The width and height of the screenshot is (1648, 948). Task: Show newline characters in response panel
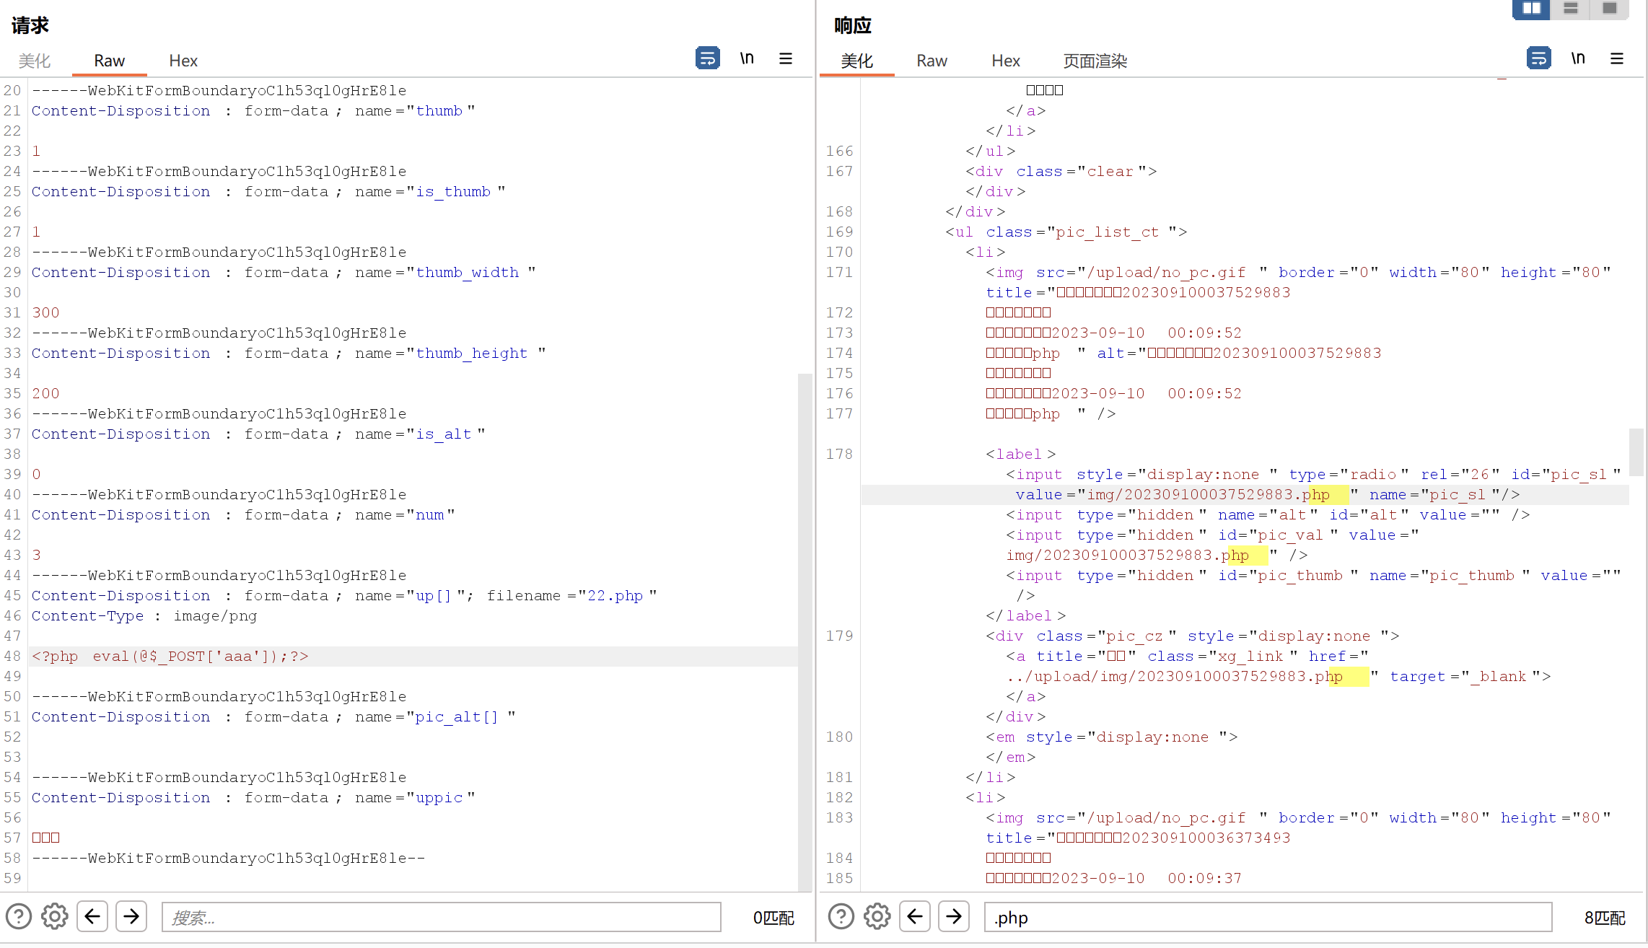pos(1578,58)
